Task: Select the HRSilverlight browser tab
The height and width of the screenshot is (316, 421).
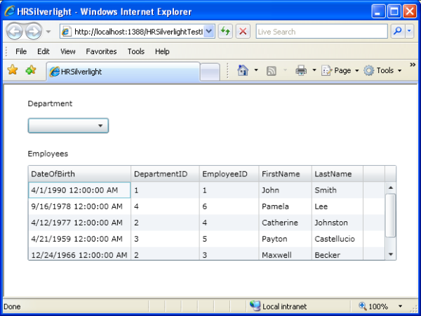Action: point(123,72)
